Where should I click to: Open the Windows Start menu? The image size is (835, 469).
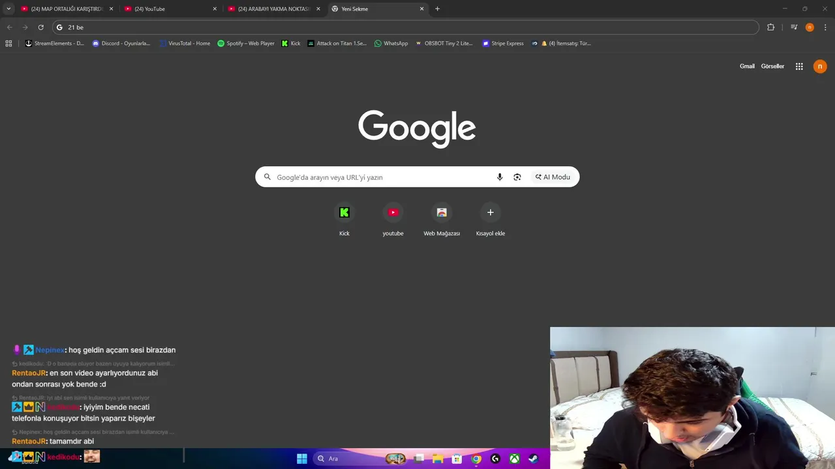302,459
